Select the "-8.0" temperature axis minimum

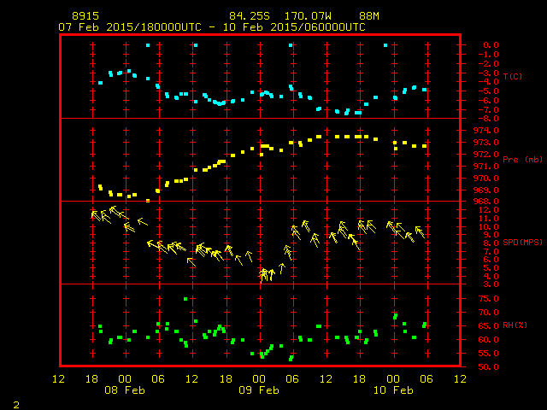click(x=488, y=119)
